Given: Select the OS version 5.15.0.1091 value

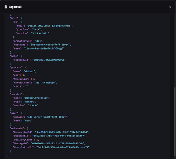Looking at the screenshot, I should 40,33.
